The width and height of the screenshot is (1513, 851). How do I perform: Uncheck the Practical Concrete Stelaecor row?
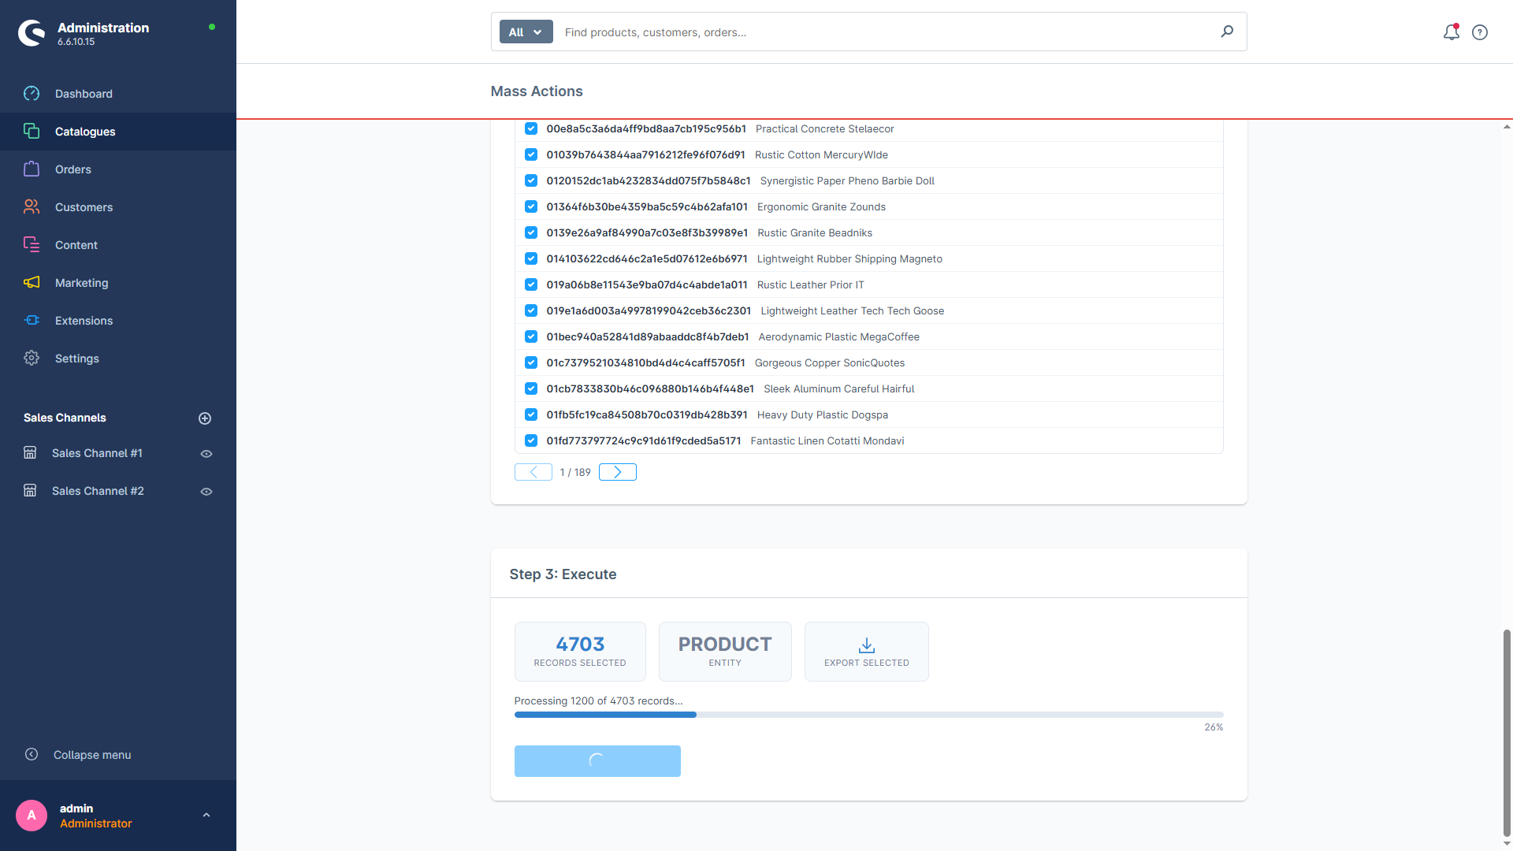pyautogui.click(x=531, y=128)
